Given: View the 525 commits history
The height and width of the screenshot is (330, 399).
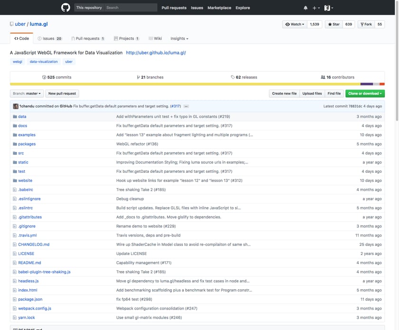Looking at the screenshot, I should pos(57,77).
